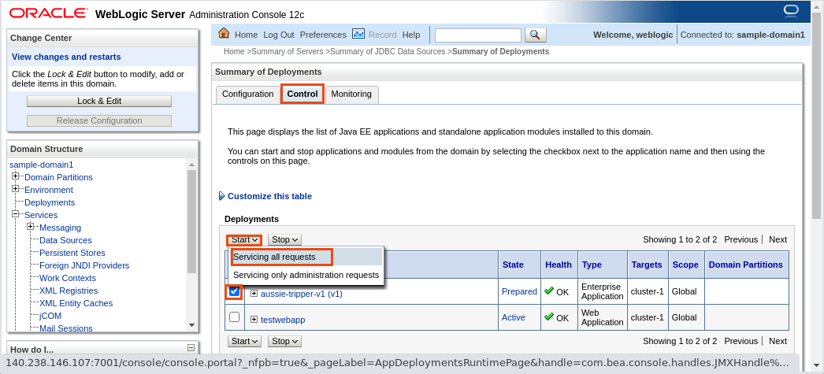The height and width of the screenshot is (374, 824).
Task: Click the console search input field
Action: [478, 35]
